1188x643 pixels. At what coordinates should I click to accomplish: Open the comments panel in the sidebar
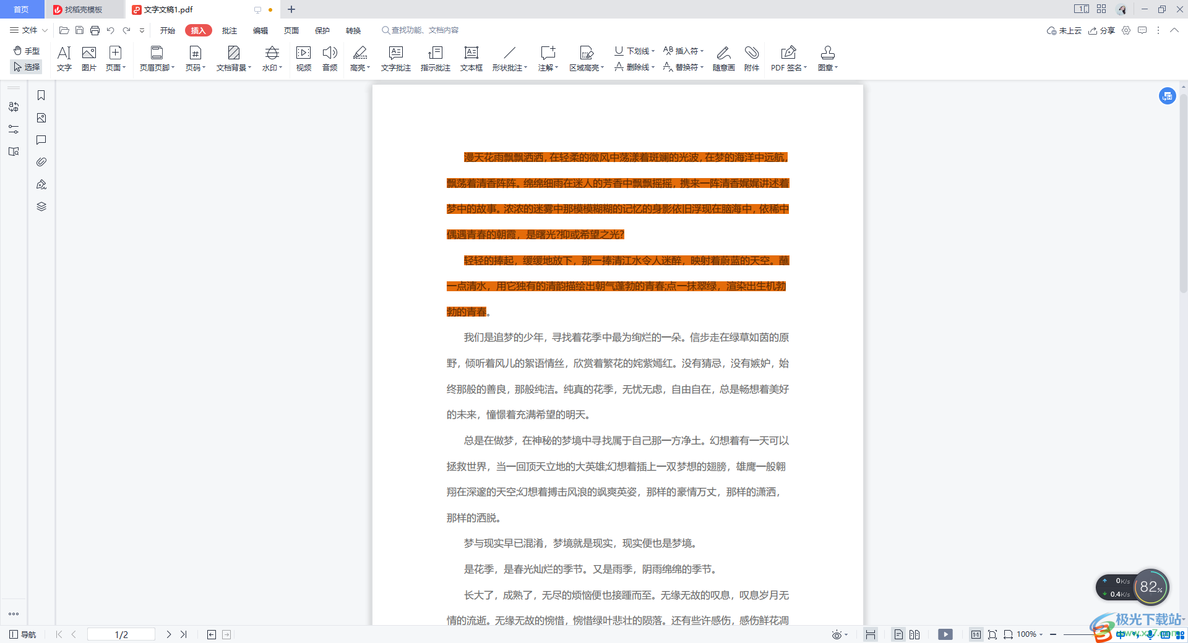[x=41, y=140]
